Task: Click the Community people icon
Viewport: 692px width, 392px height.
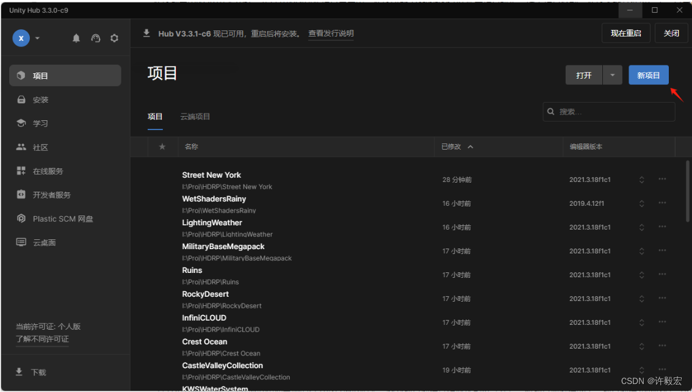Action: (x=21, y=147)
